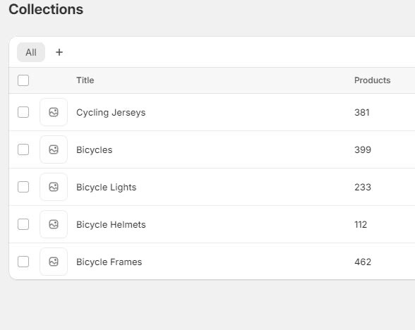Click the Bicycle Helmets image placeholder icon
The width and height of the screenshot is (415, 330).
click(54, 224)
